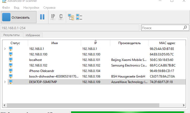Click the computer icon in localhost row
The image size is (190, 113).
11,60
